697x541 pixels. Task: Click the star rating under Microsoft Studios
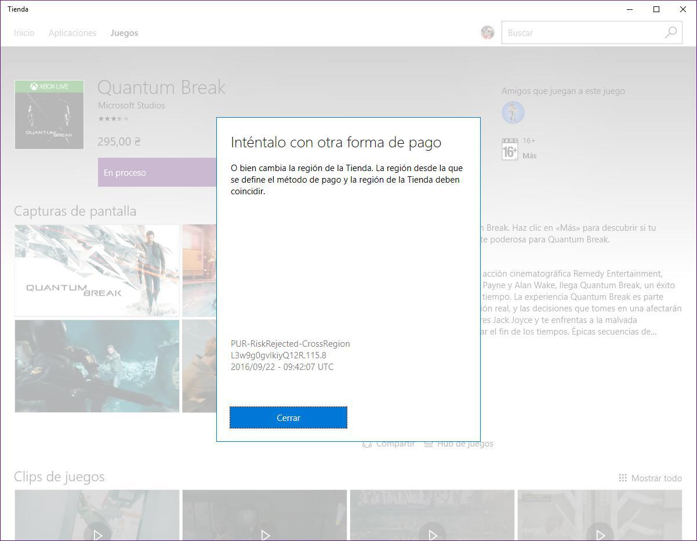tap(113, 119)
